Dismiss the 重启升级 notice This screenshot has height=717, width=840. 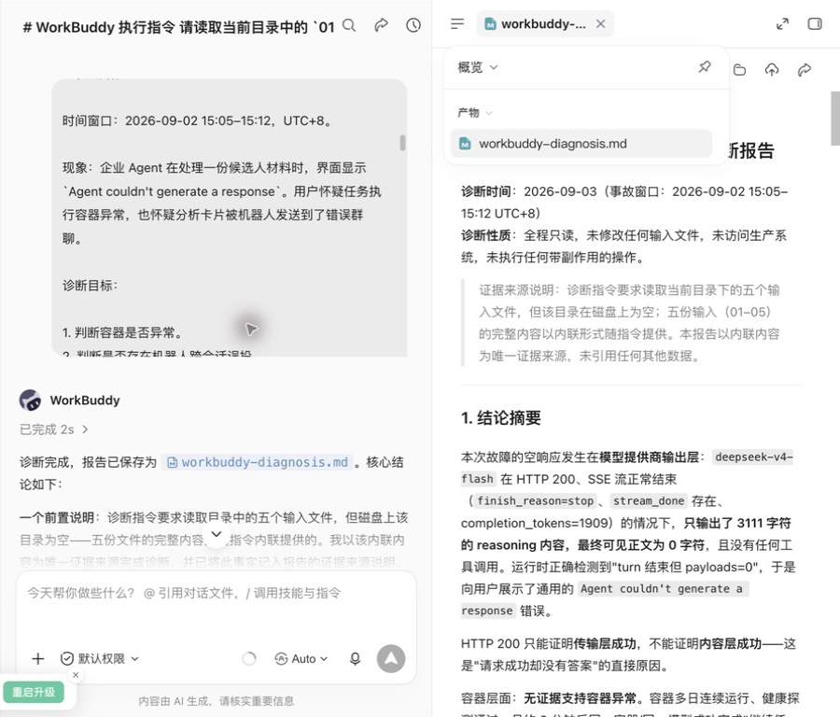click(76, 675)
